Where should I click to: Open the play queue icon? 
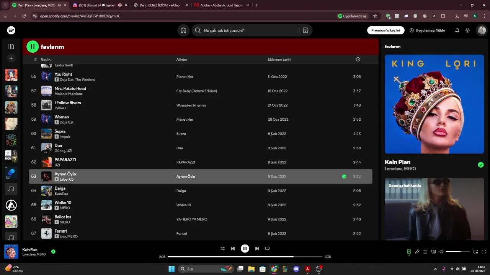click(x=425, y=252)
